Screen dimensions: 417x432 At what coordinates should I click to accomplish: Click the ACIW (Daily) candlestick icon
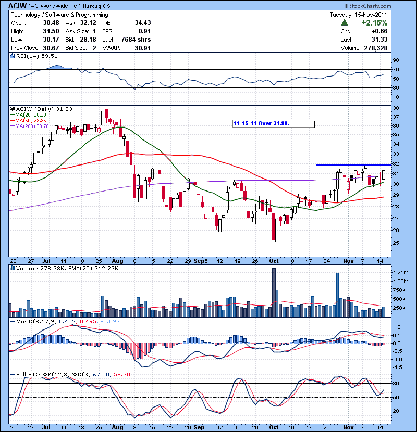click(12, 109)
